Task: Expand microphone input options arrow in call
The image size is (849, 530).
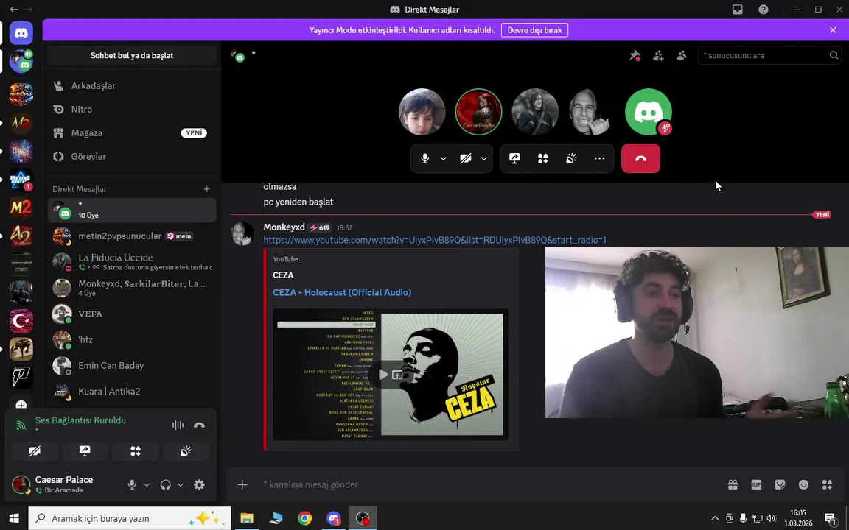Action: pos(444,158)
